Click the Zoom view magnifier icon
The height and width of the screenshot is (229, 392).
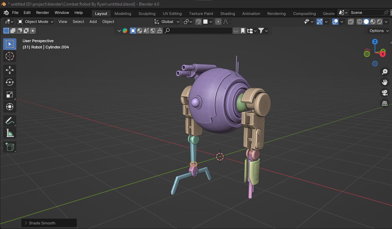pyautogui.click(x=384, y=72)
